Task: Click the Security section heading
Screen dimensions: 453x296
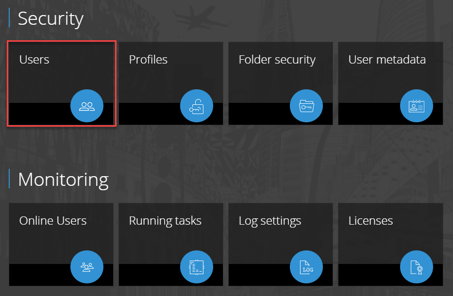Action: (x=51, y=18)
